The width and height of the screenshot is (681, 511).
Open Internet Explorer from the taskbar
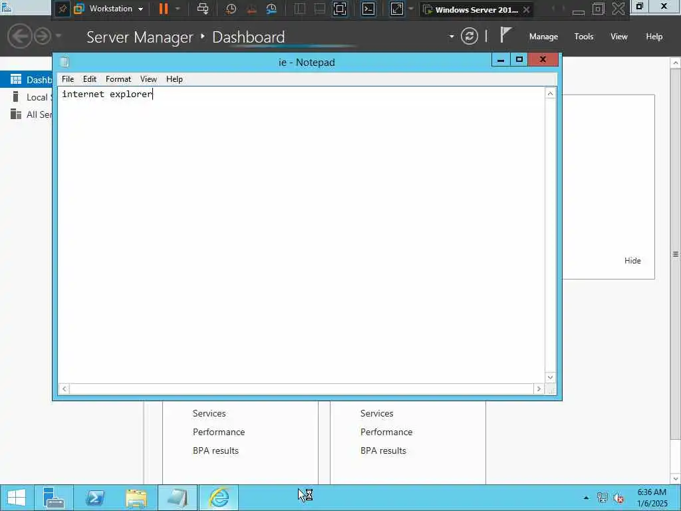[219, 498]
